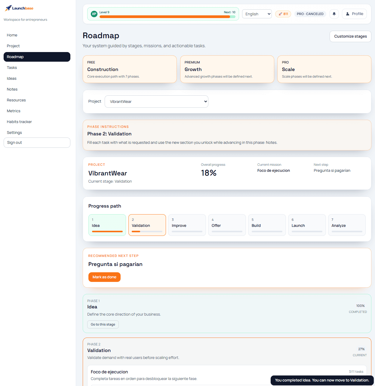Select the Pro Scale plan card
Screen dimensions: 375x386
click(324, 69)
